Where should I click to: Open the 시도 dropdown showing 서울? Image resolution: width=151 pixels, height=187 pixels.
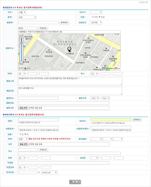click(22, 12)
